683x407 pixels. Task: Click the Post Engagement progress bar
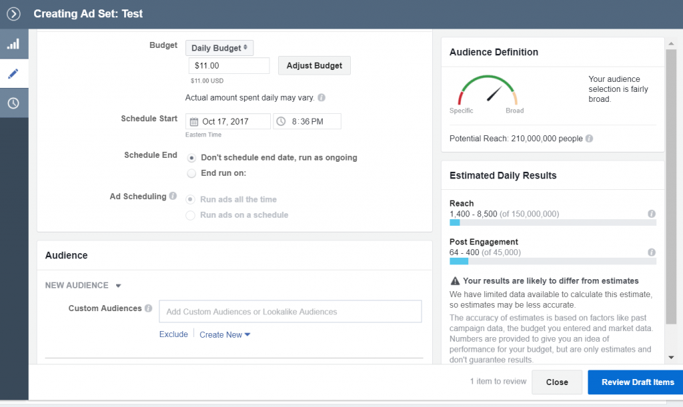pyautogui.click(x=552, y=261)
